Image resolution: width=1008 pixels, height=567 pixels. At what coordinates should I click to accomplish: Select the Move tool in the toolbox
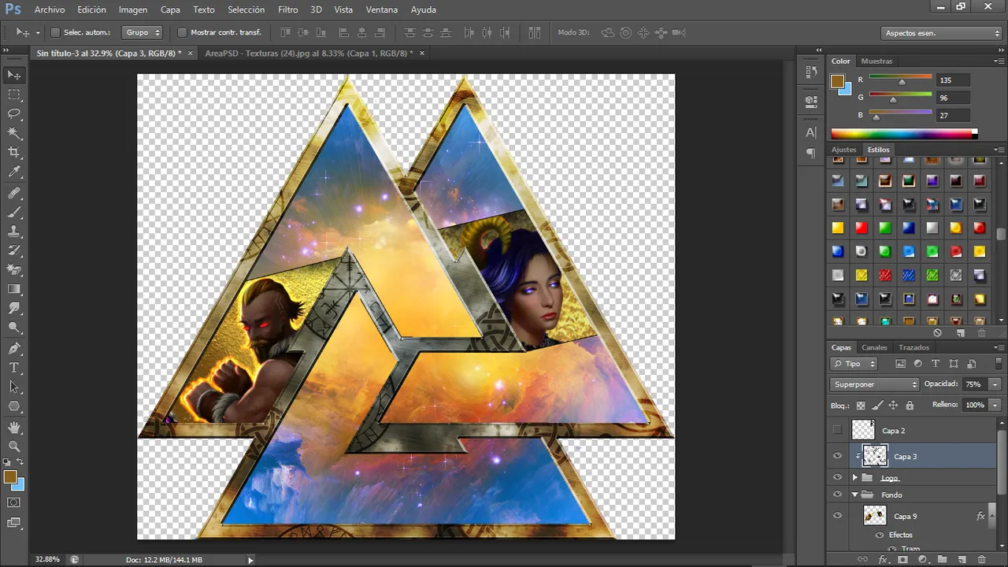[x=14, y=75]
